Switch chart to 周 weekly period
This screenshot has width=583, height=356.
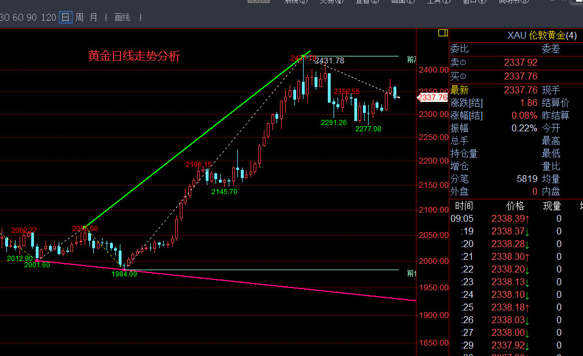coord(79,18)
